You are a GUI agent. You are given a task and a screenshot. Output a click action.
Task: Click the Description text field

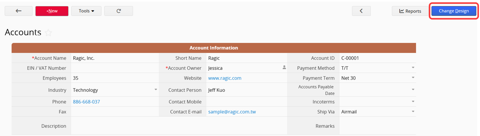coord(179,126)
